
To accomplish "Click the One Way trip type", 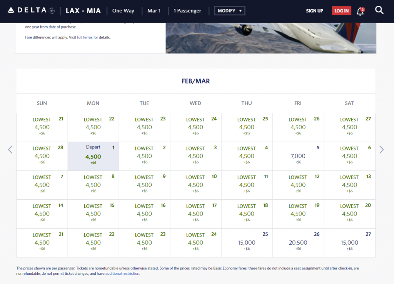I will 123,11.
